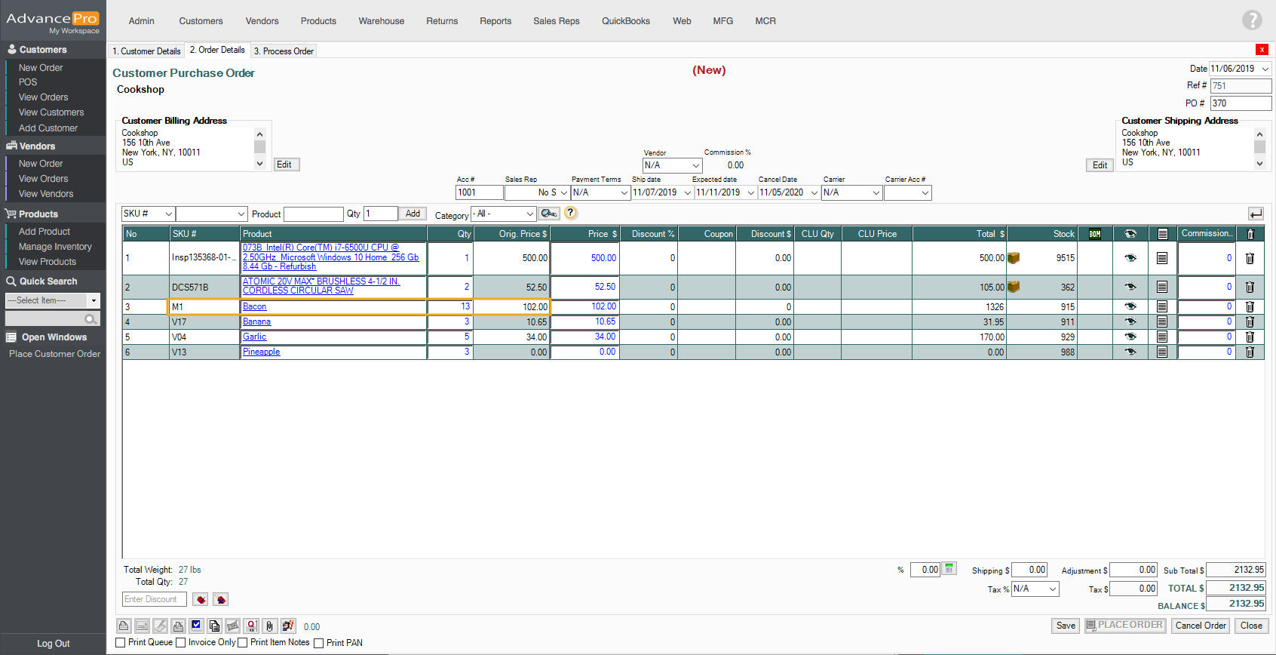Viewport: 1276px width, 655px height.
Task: Enable the Print Queue checkbox
Action: pos(121,643)
